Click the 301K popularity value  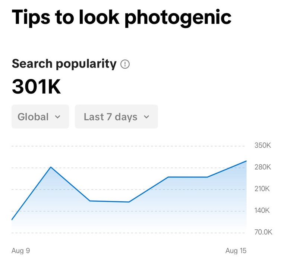pyautogui.click(x=36, y=87)
